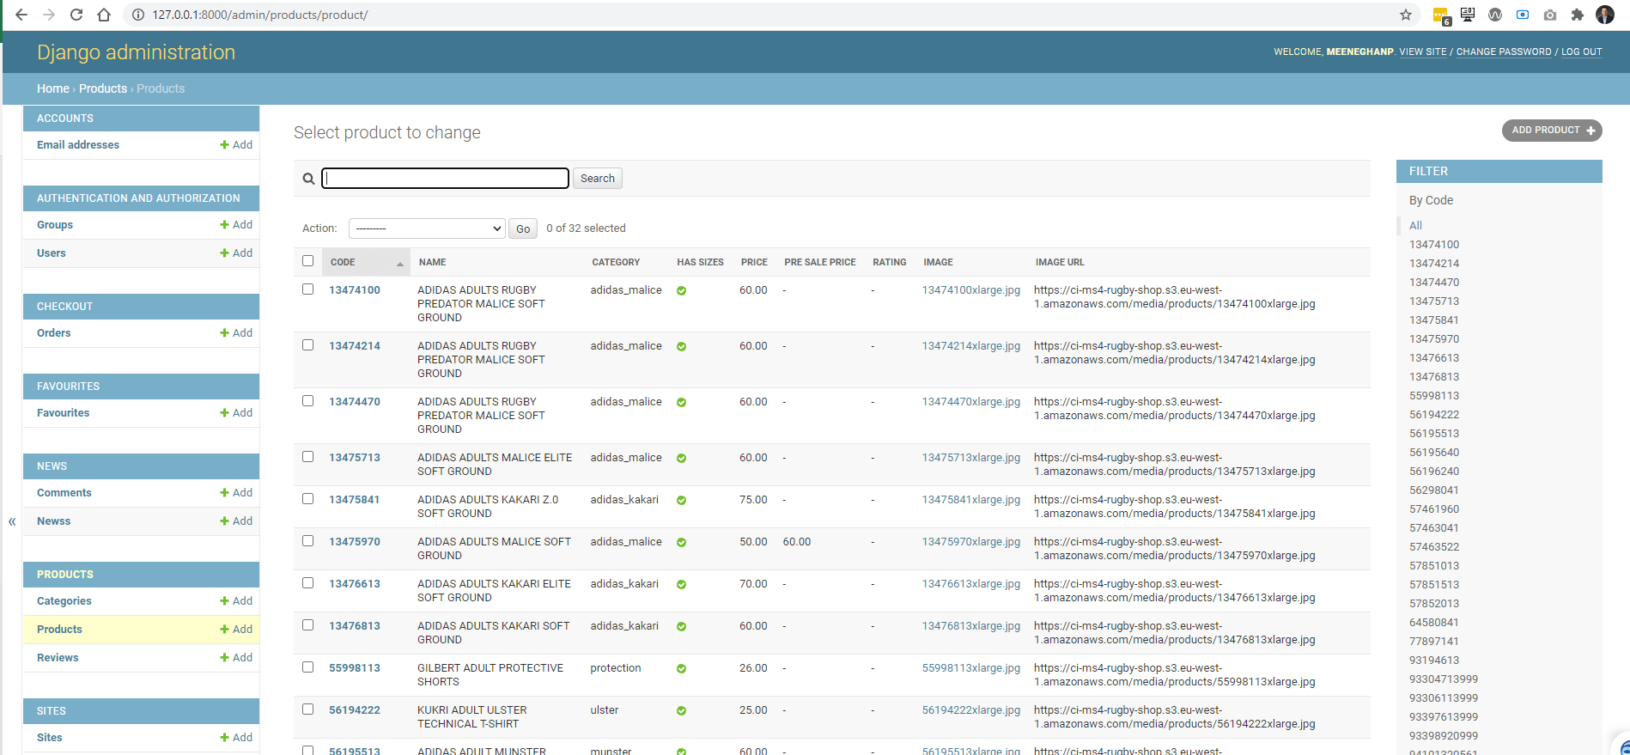Viewport: 1630px width, 755px height.
Task: Sort by the PRICE column header
Action: (x=754, y=263)
